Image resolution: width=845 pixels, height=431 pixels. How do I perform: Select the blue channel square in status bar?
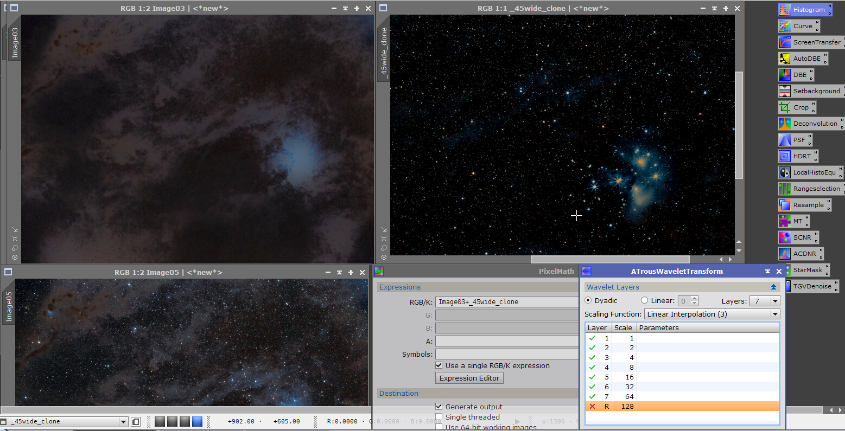coord(197,421)
